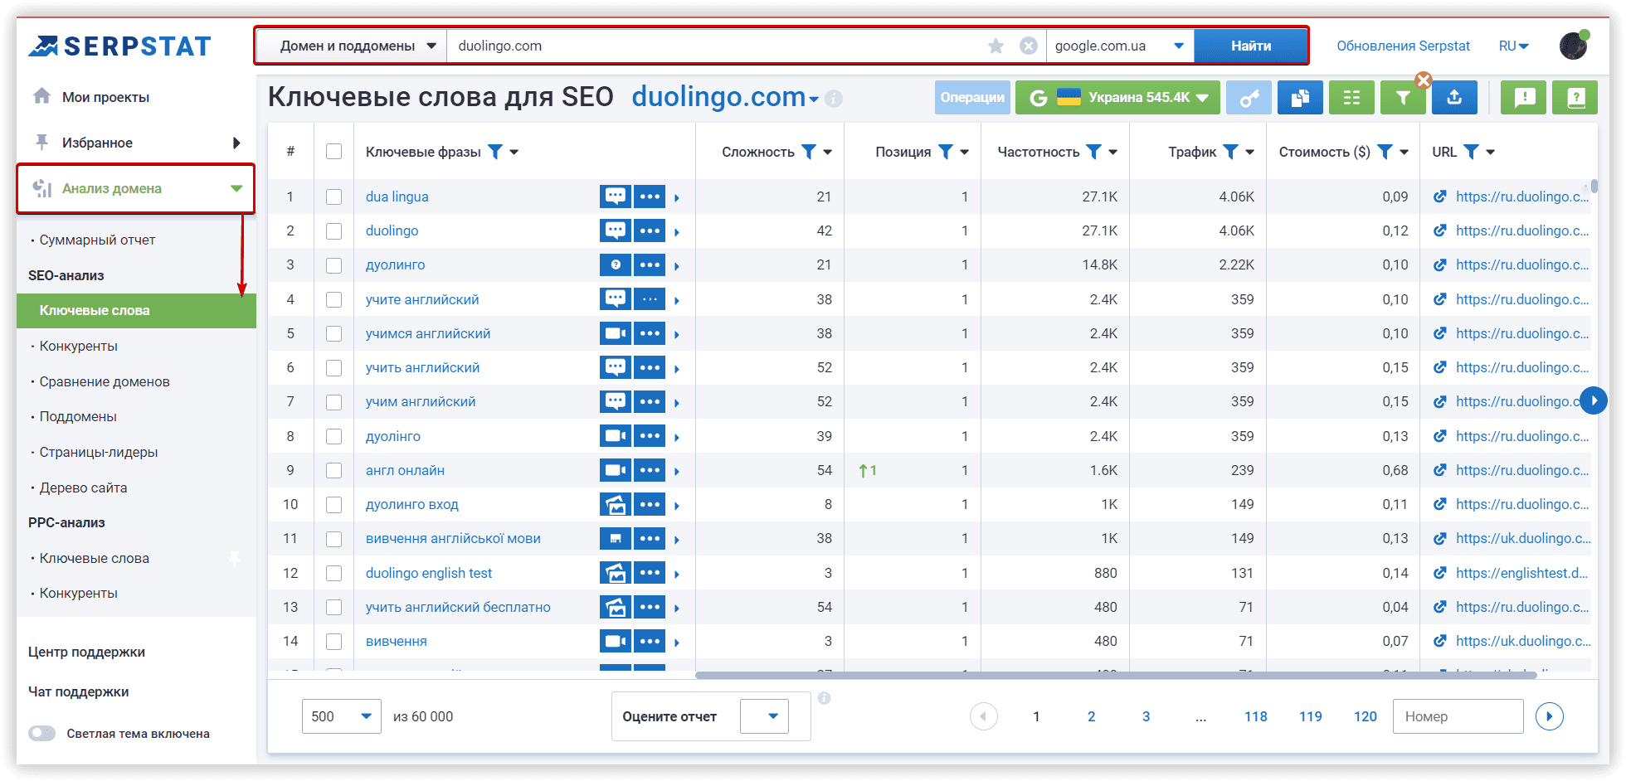The height and width of the screenshot is (781, 1626).
Task: Filter the Позиция column
Action: click(x=946, y=152)
